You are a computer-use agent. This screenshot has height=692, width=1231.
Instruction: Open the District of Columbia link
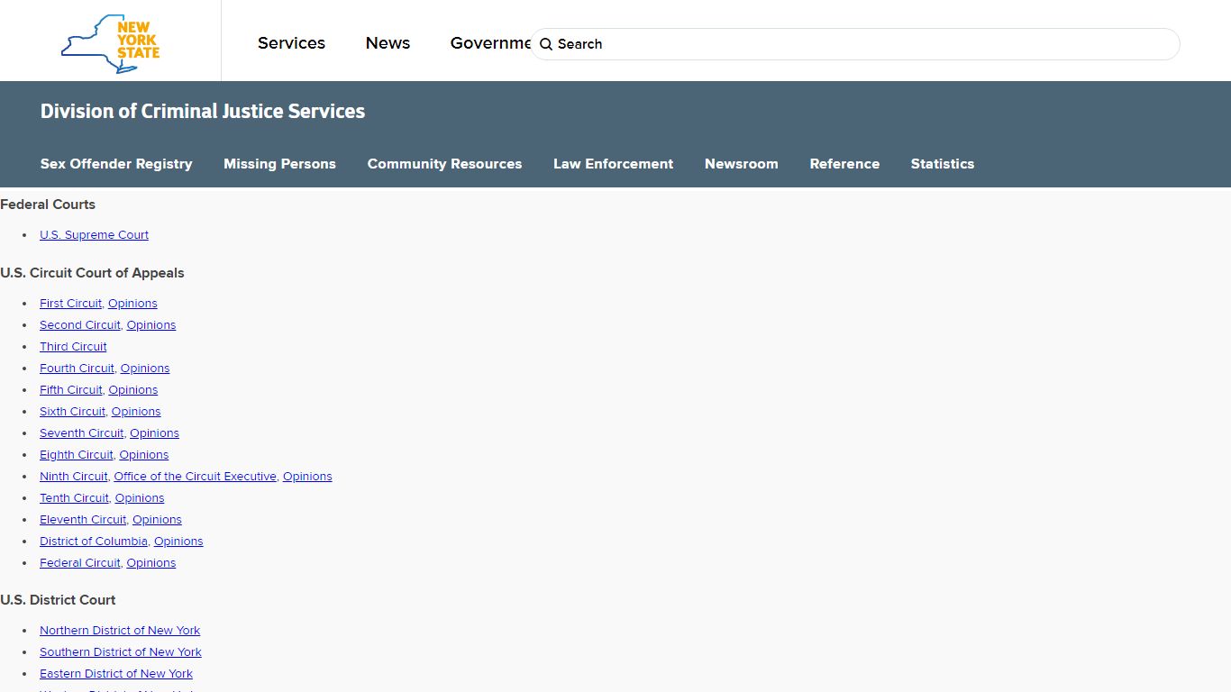point(94,542)
